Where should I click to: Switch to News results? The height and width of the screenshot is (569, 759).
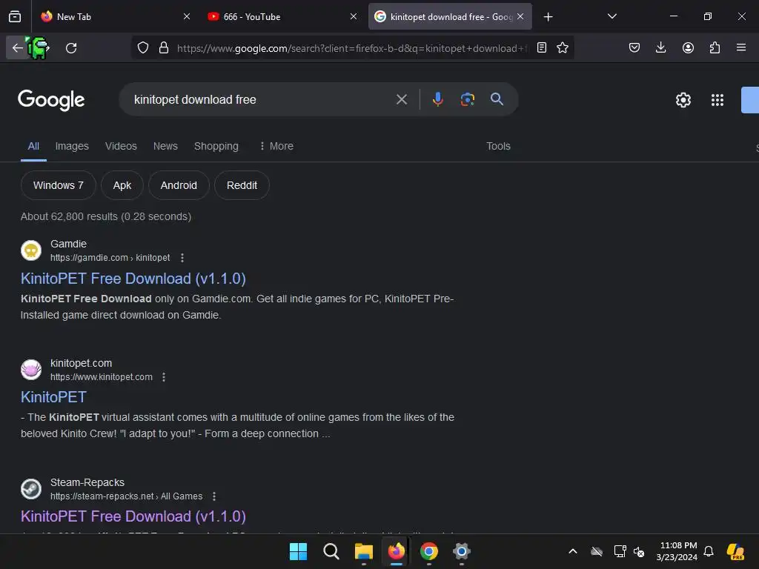click(165, 146)
